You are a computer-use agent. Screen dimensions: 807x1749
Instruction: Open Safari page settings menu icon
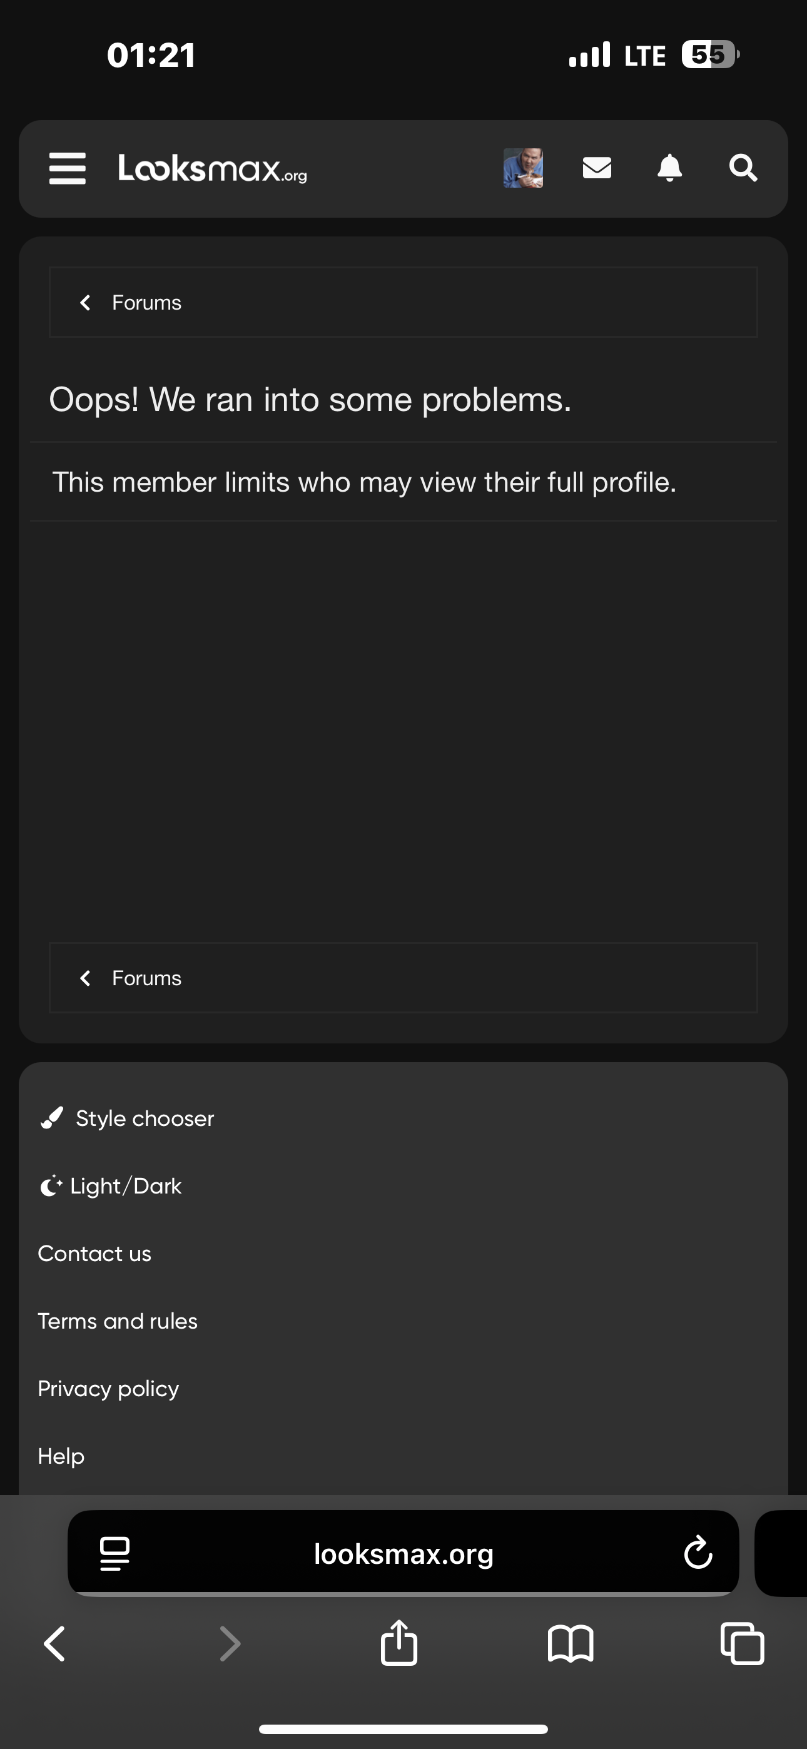point(114,1553)
